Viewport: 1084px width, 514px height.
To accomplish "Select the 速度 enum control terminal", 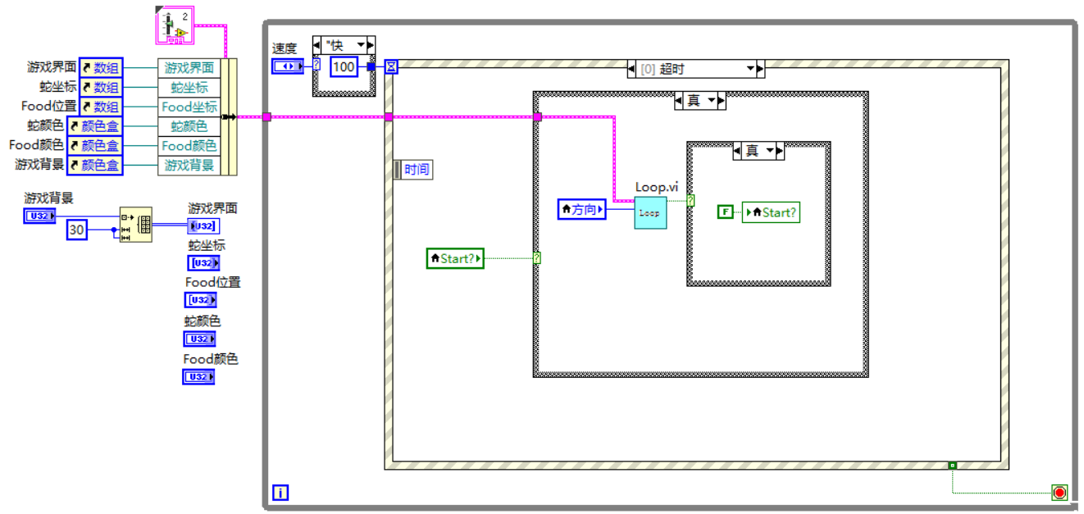I will [287, 66].
